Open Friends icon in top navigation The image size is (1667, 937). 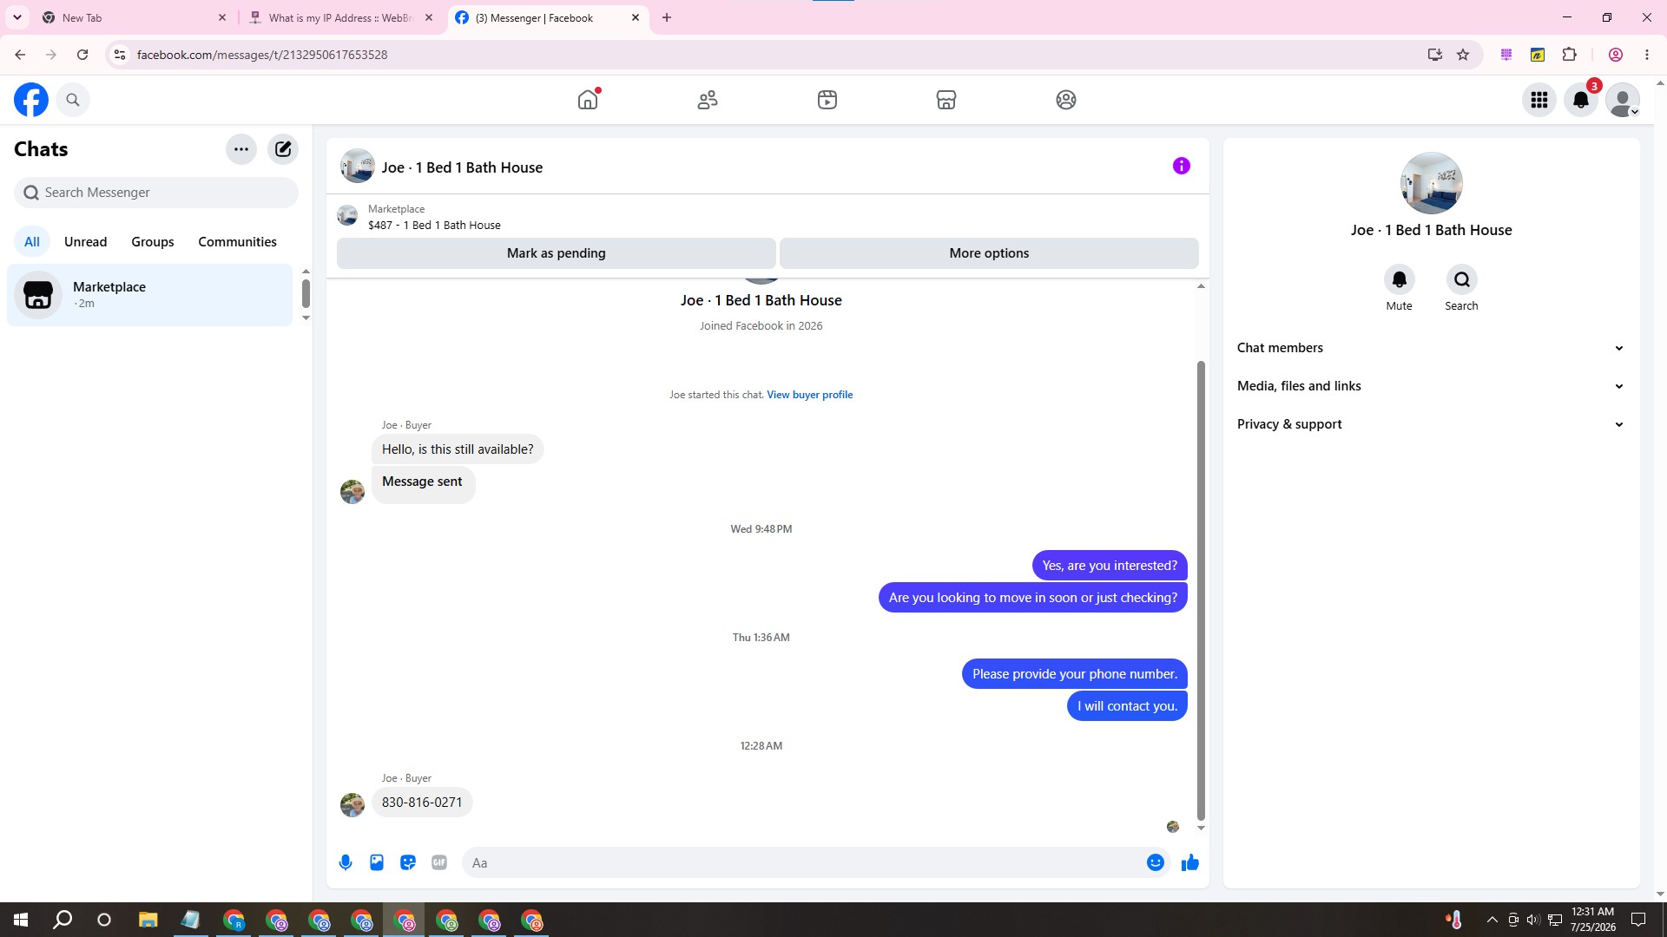[708, 100]
